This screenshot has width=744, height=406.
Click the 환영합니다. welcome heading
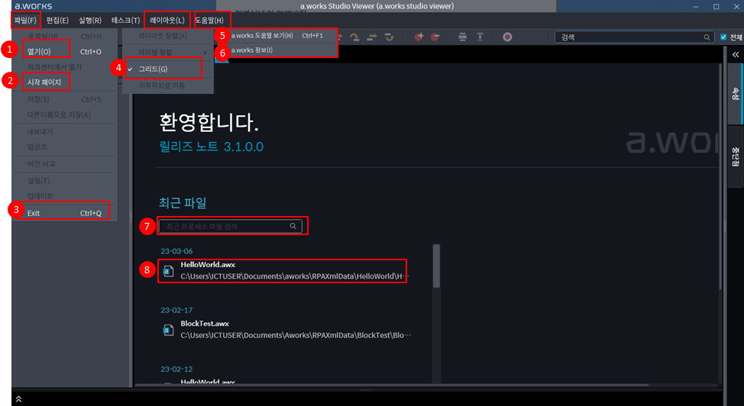coord(209,122)
